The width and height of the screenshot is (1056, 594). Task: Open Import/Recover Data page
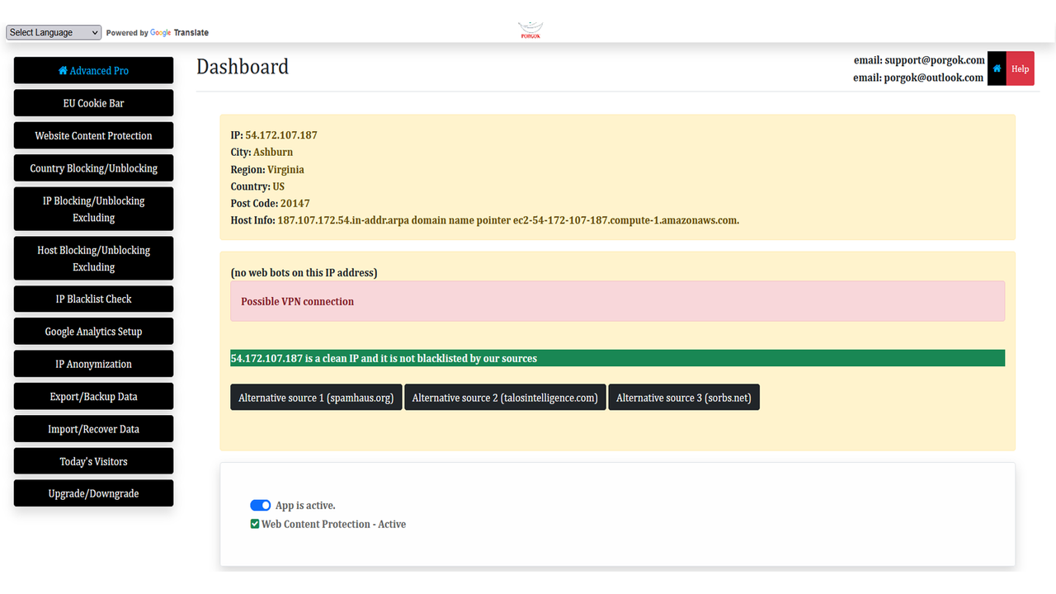93,429
